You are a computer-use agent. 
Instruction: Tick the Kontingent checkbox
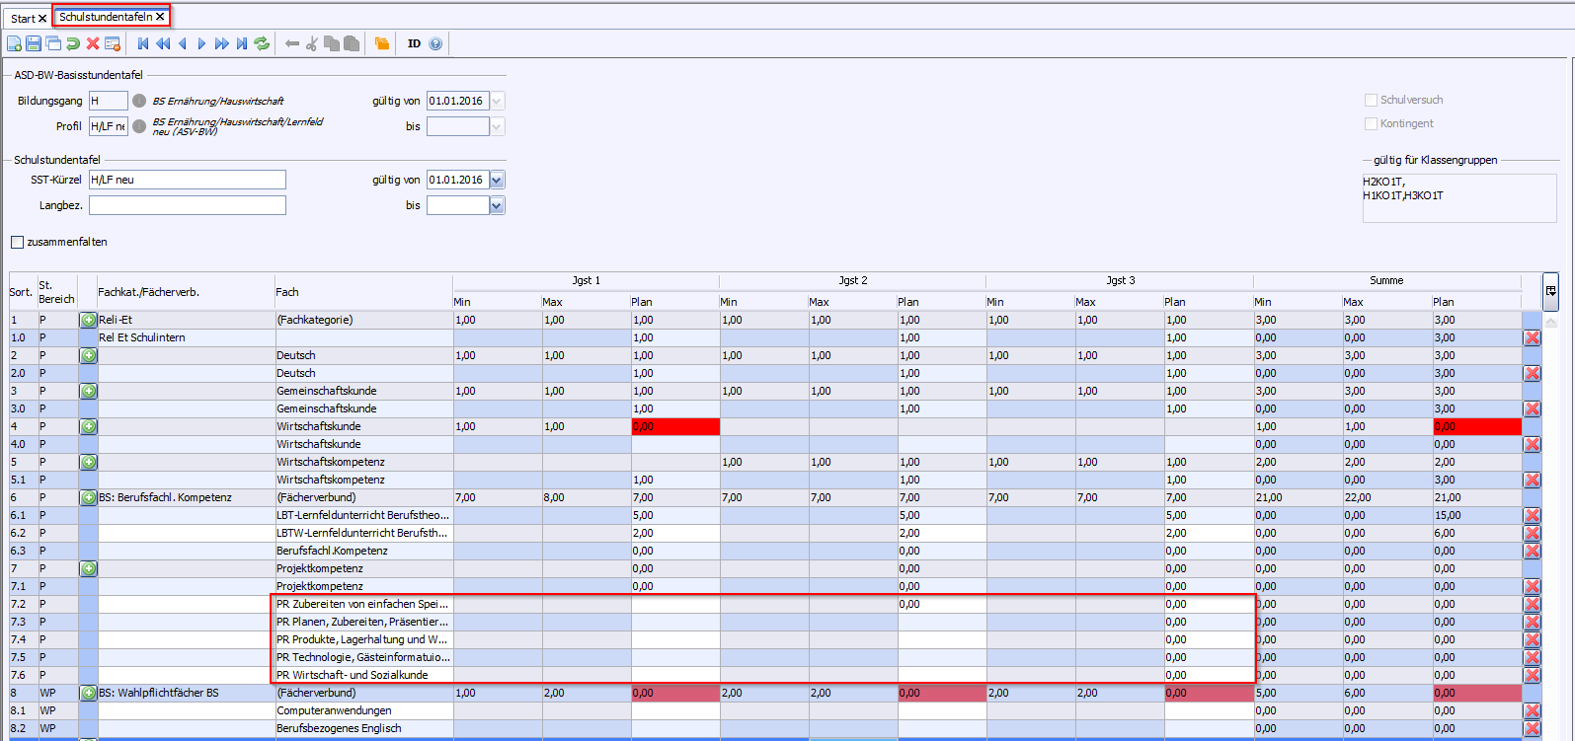[1371, 123]
